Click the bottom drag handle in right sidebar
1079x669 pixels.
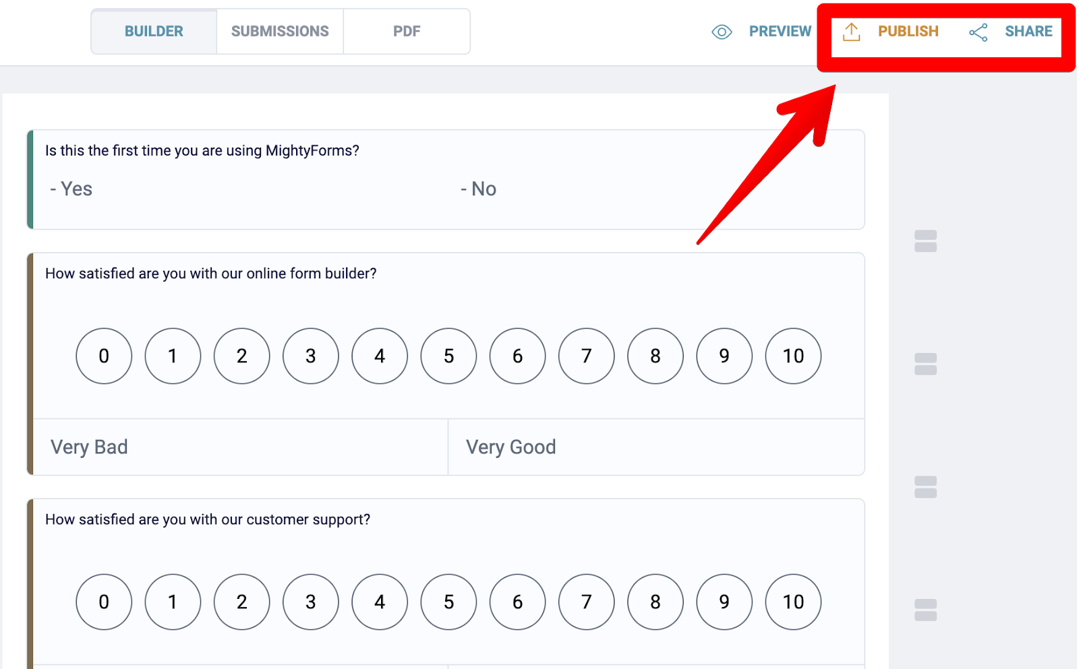point(927,610)
